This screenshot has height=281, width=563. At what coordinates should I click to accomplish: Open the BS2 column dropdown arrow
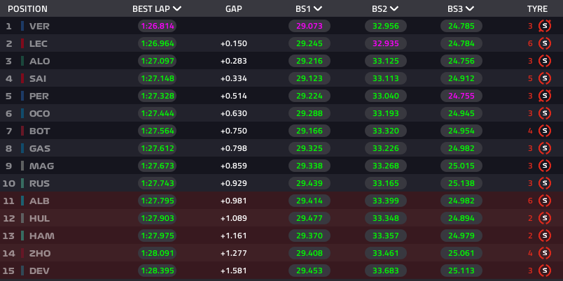pos(394,9)
